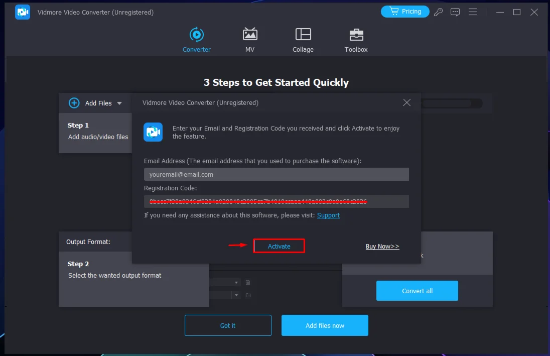Open the Toolbox tab
Screen dimensions: 550x356
[x=356, y=40]
